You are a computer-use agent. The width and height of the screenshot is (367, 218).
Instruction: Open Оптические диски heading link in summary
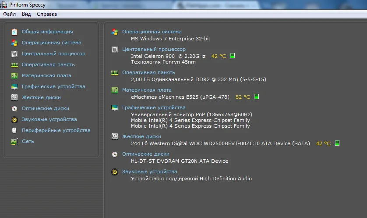145,154
